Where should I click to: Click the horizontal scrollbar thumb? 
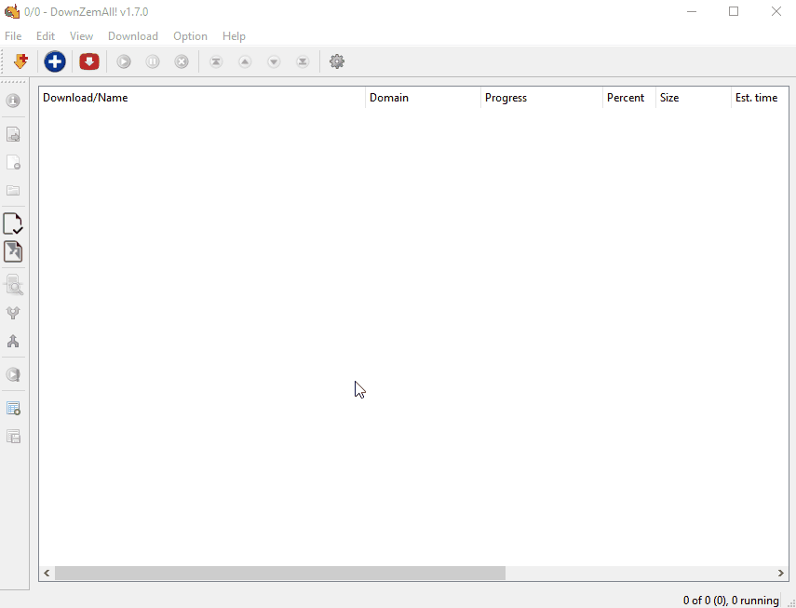click(x=279, y=574)
